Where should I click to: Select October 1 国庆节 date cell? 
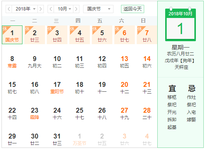tap(12, 35)
